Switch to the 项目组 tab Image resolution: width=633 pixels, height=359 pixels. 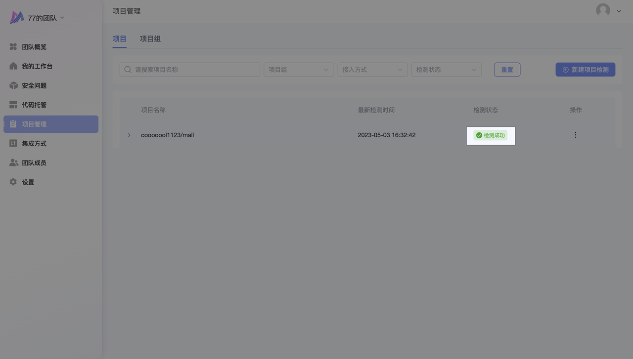(150, 39)
